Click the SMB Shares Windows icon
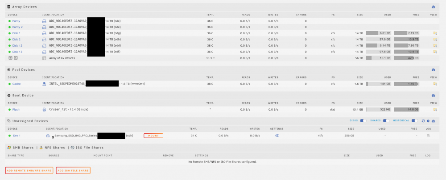 [x=9, y=148]
